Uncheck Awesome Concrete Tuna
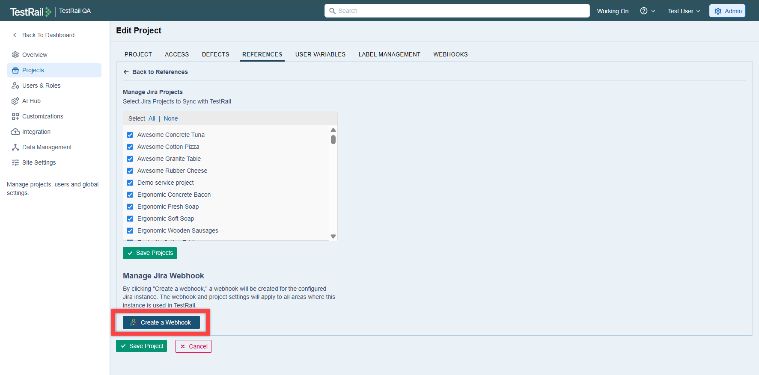This screenshot has width=759, height=375. pyautogui.click(x=130, y=135)
